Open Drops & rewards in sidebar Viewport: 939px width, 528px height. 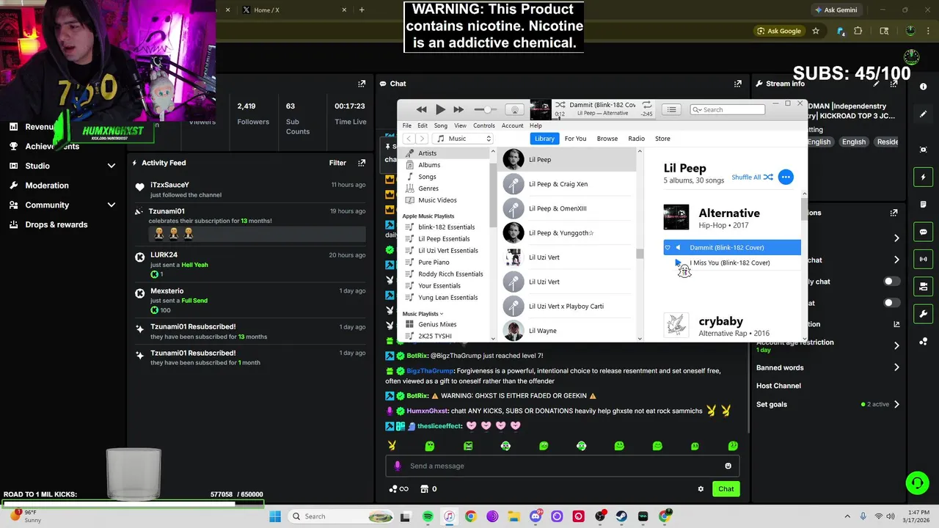point(56,224)
